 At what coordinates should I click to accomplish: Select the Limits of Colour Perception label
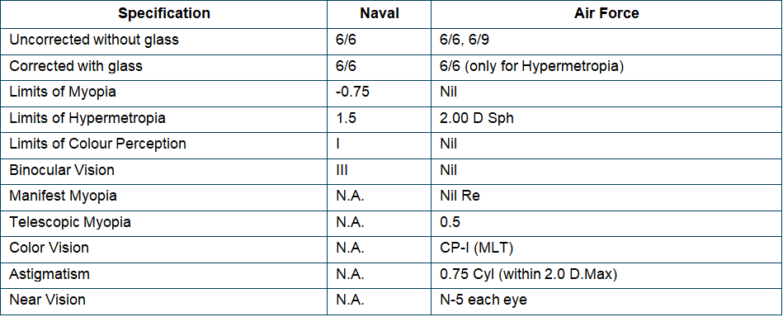98,144
